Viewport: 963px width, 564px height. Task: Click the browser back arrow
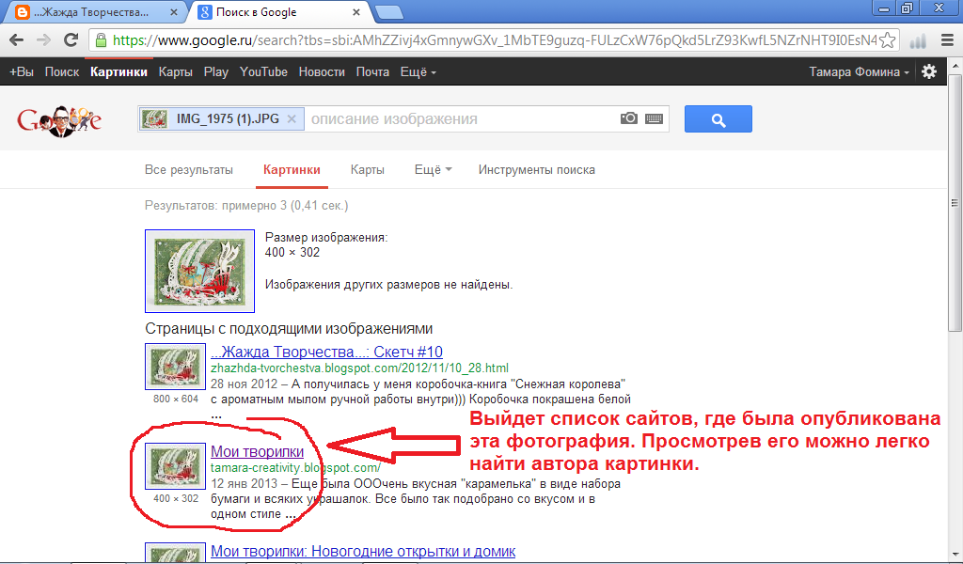[17, 40]
